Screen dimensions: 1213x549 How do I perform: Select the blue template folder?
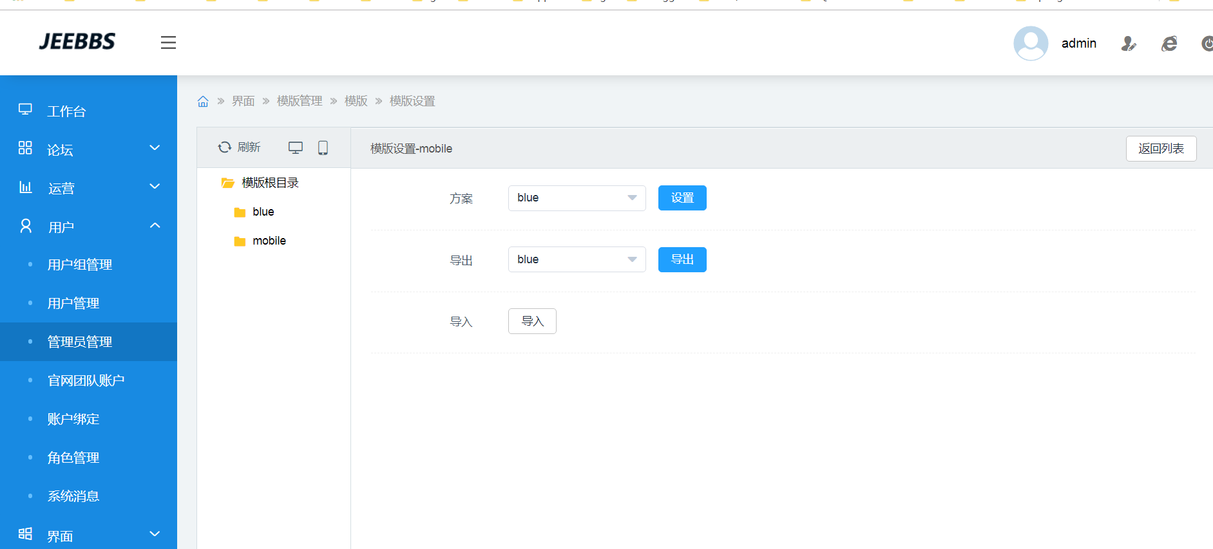[263, 212]
